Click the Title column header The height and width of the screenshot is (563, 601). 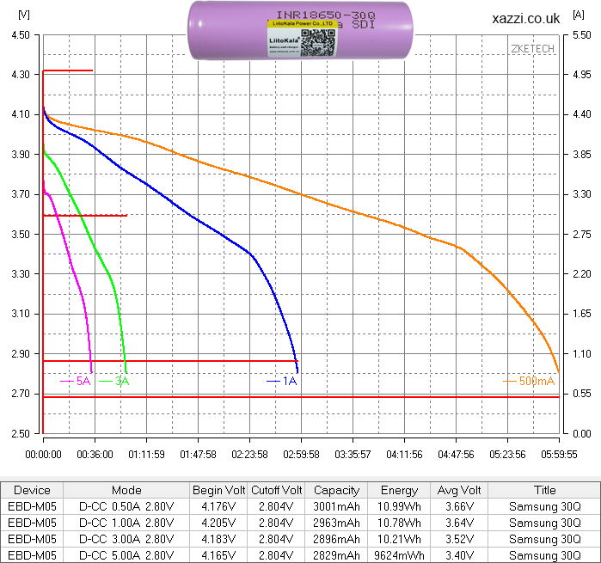click(x=544, y=490)
